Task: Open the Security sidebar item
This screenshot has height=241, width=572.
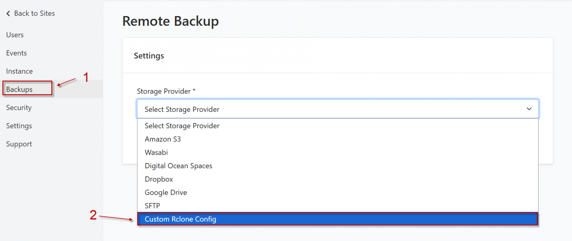Action: click(x=19, y=108)
